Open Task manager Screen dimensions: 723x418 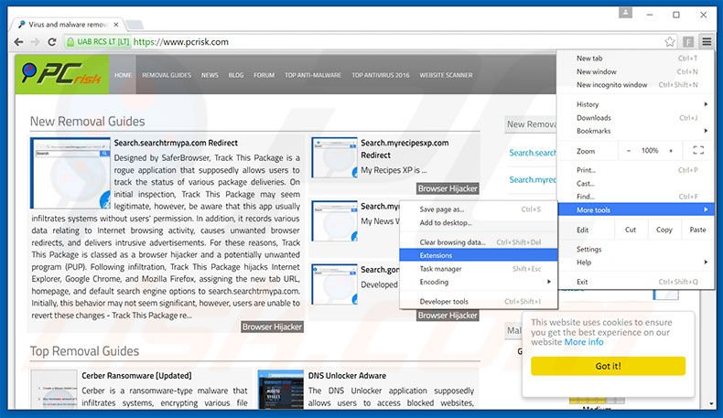coord(479,269)
